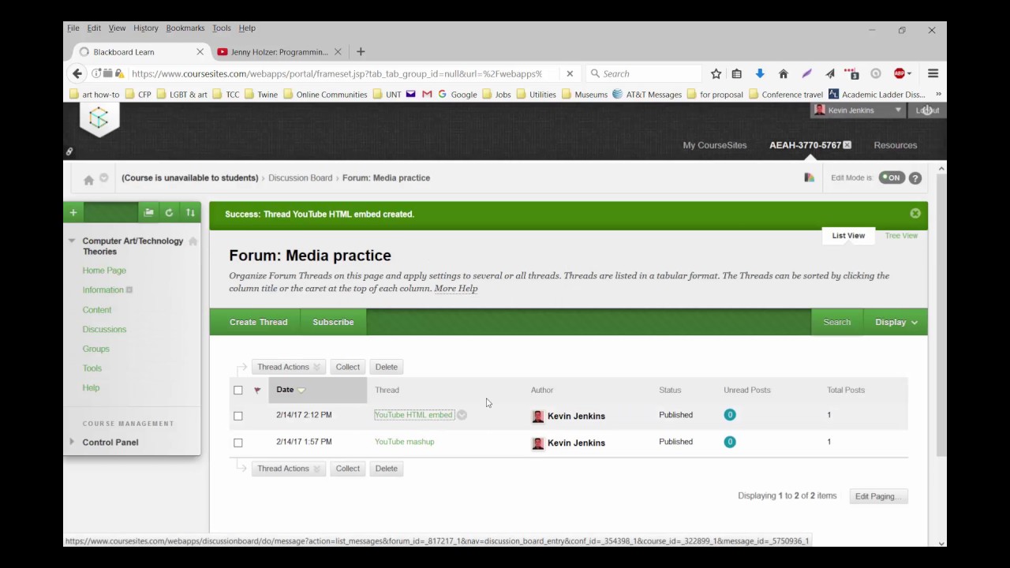The width and height of the screenshot is (1010, 568).
Task: Open upper Thread Actions dropdown
Action: click(x=289, y=367)
